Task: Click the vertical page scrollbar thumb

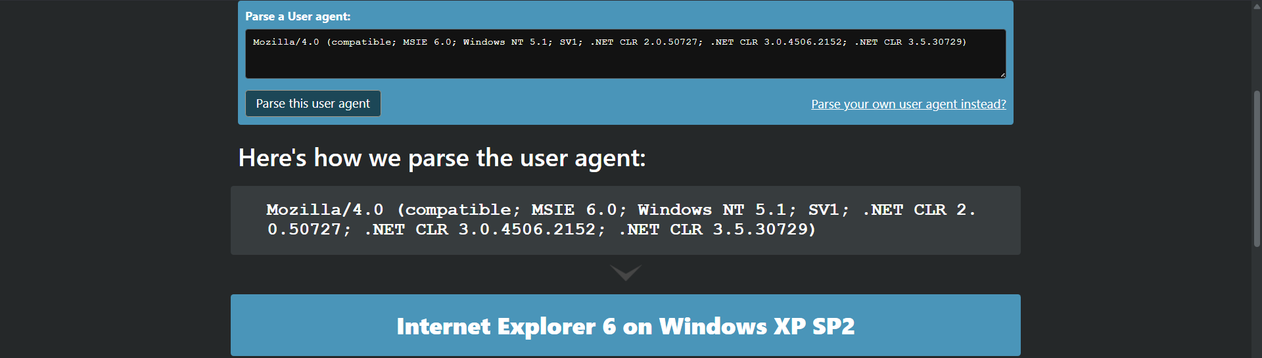Action: click(1257, 168)
